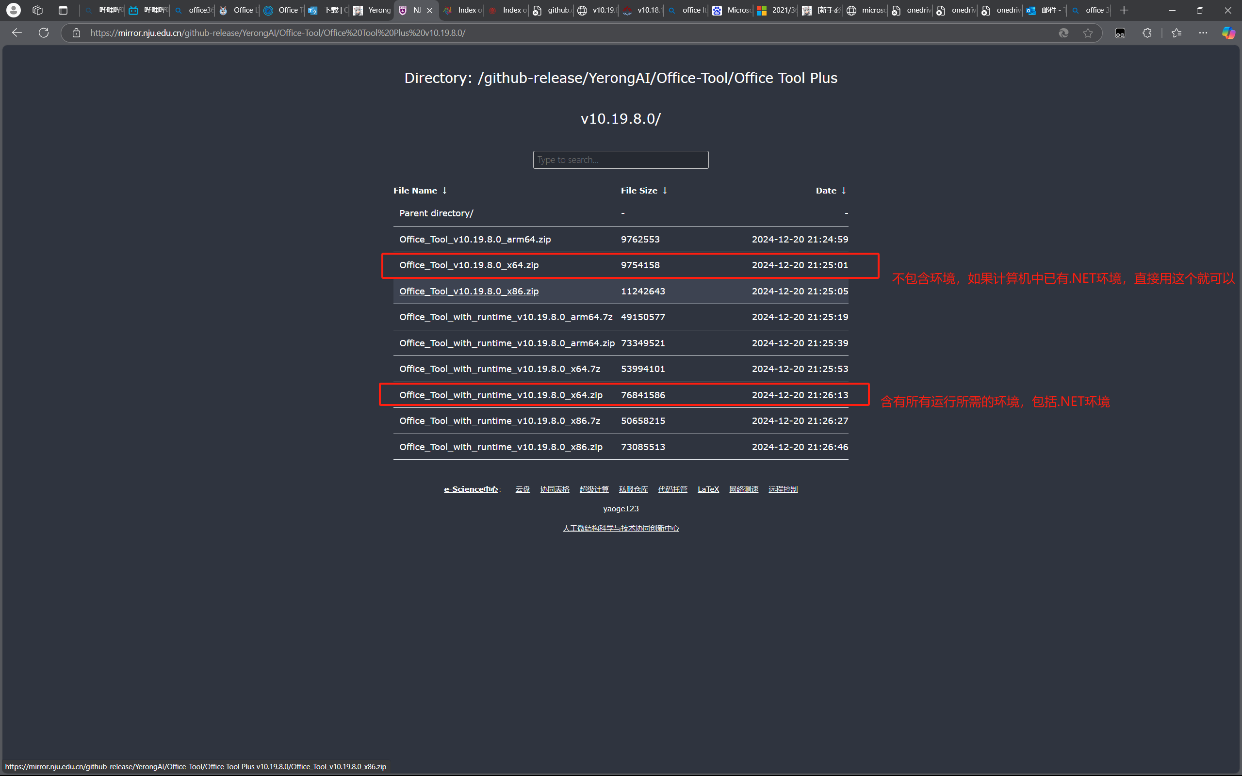Open the browser extensions puzzle icon

click(1147, 33)
